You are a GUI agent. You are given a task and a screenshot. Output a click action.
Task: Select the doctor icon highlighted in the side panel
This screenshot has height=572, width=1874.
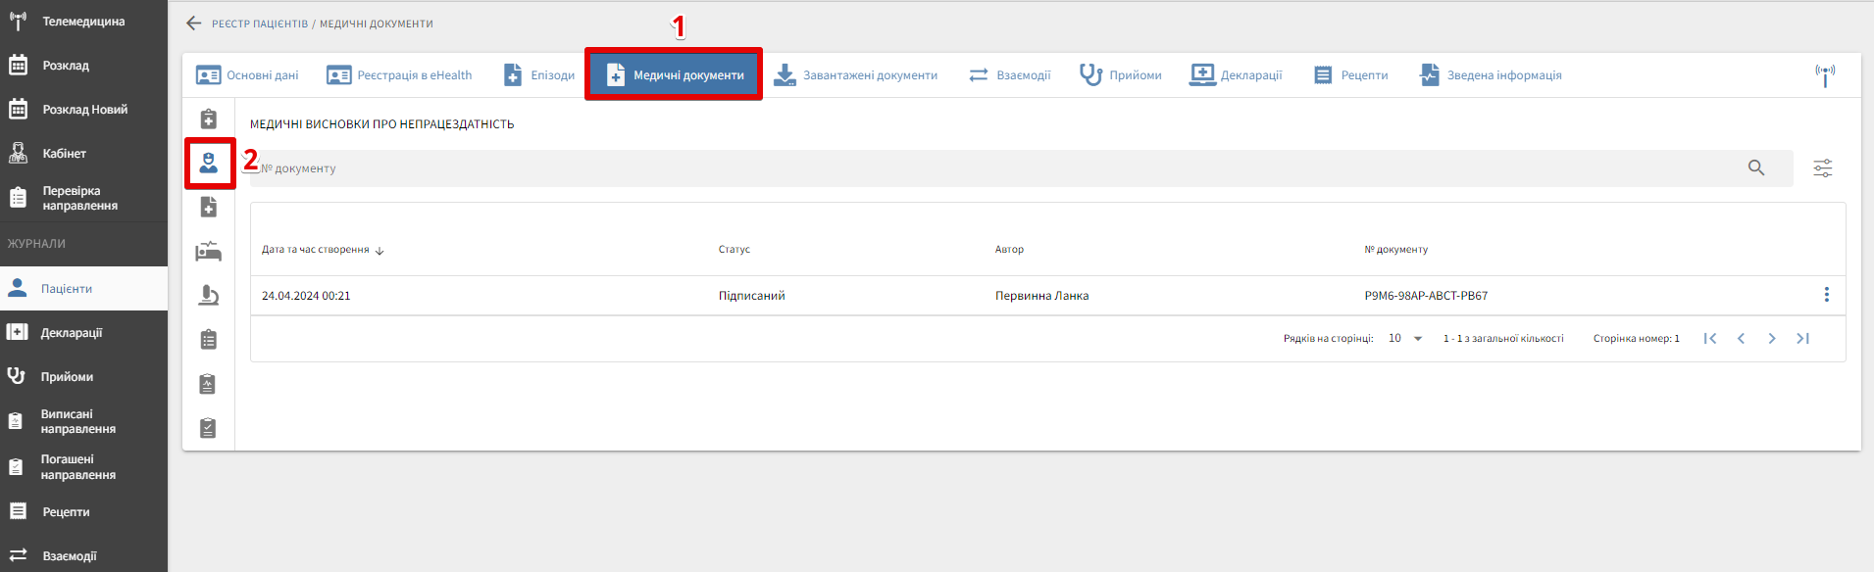[209, 163]
